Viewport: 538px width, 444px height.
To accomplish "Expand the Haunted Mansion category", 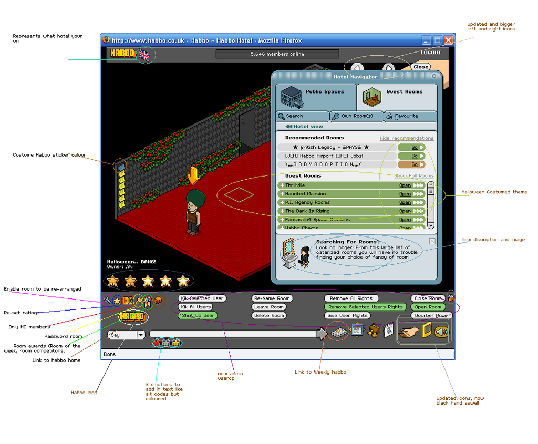I will click(282, 194).
